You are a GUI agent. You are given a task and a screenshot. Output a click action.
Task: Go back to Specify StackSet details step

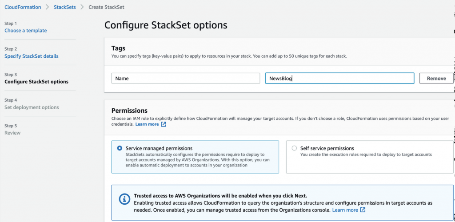(31, 56)
